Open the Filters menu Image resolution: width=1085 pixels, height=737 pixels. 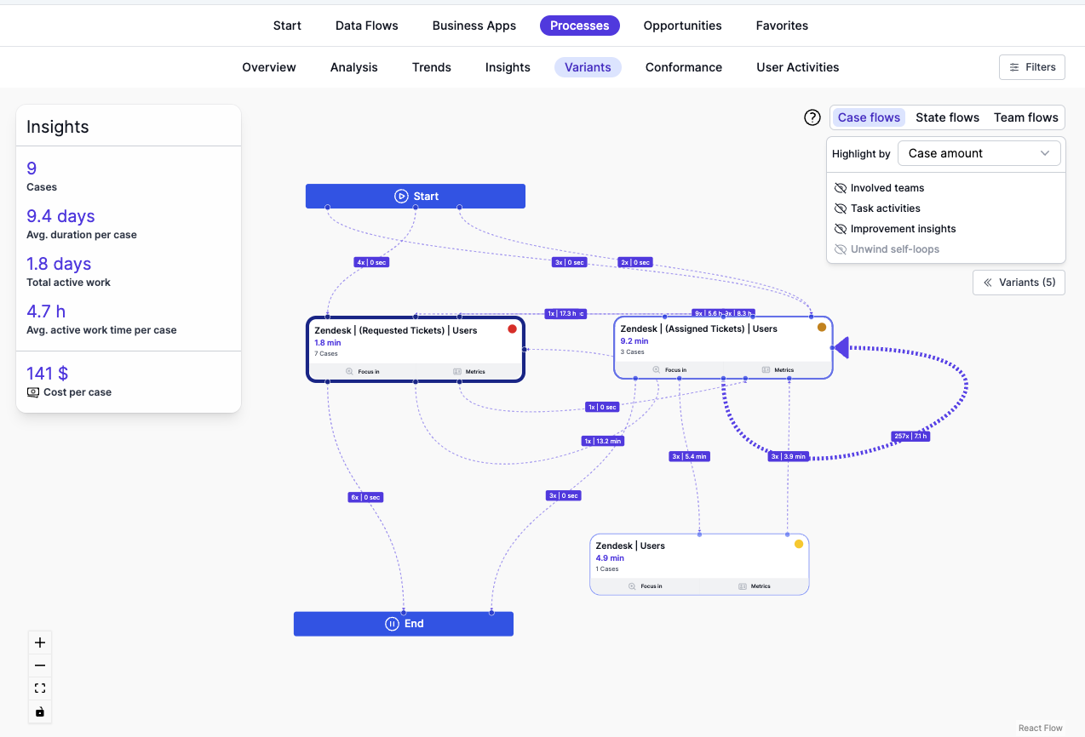1031,66
